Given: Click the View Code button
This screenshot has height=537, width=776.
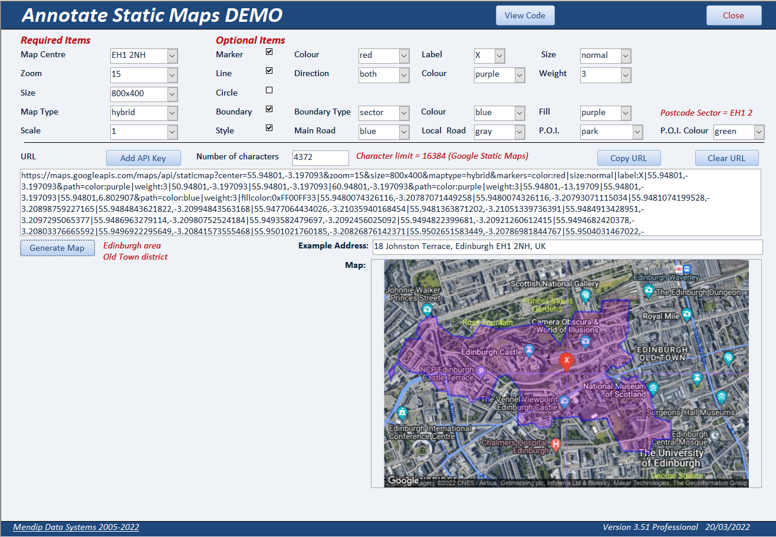Looking at the screenshot, I should coord(525,15).
